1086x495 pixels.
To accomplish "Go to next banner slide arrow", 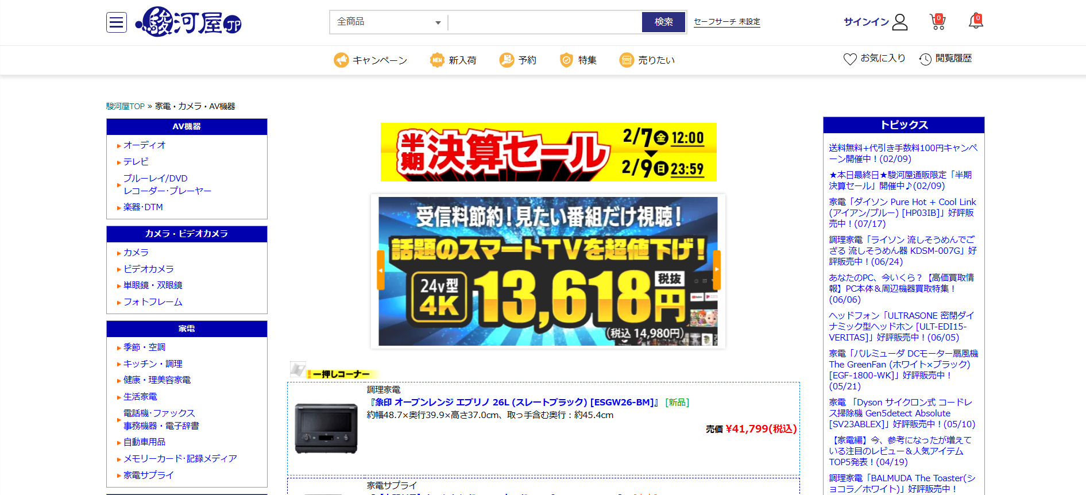I will 716,270.
